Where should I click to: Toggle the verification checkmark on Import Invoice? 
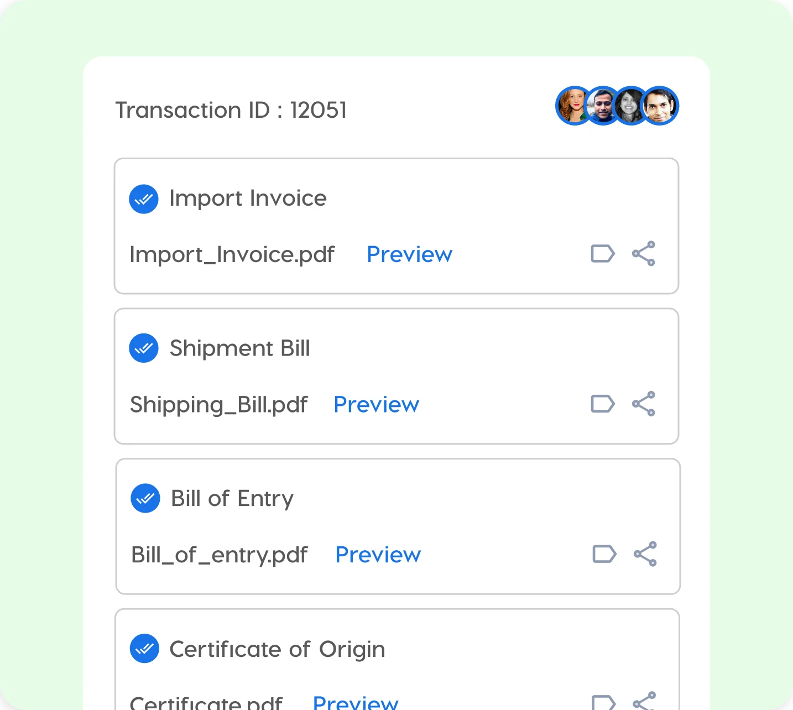point(144,199)
